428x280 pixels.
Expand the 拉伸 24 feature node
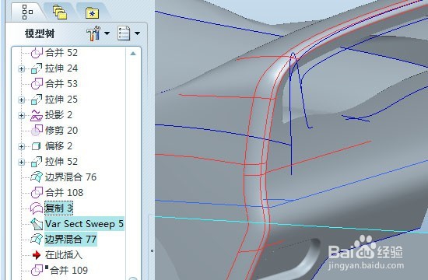21,68
